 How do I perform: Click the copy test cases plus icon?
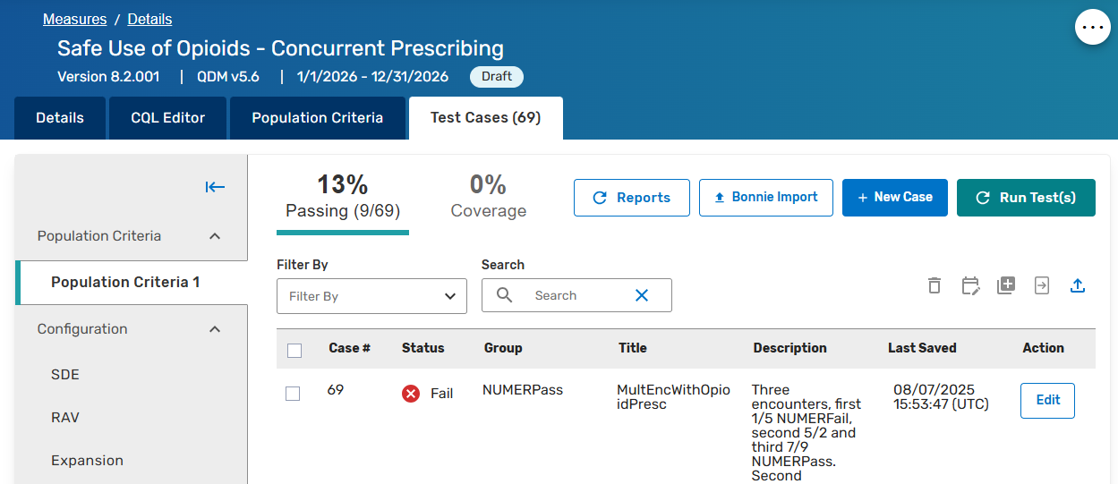tap(1006, 285)
